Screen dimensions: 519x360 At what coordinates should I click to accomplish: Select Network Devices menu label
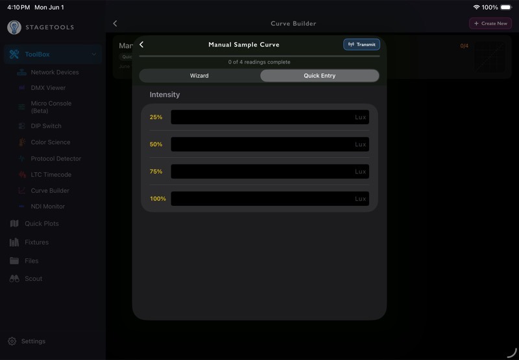pos(54,72)
